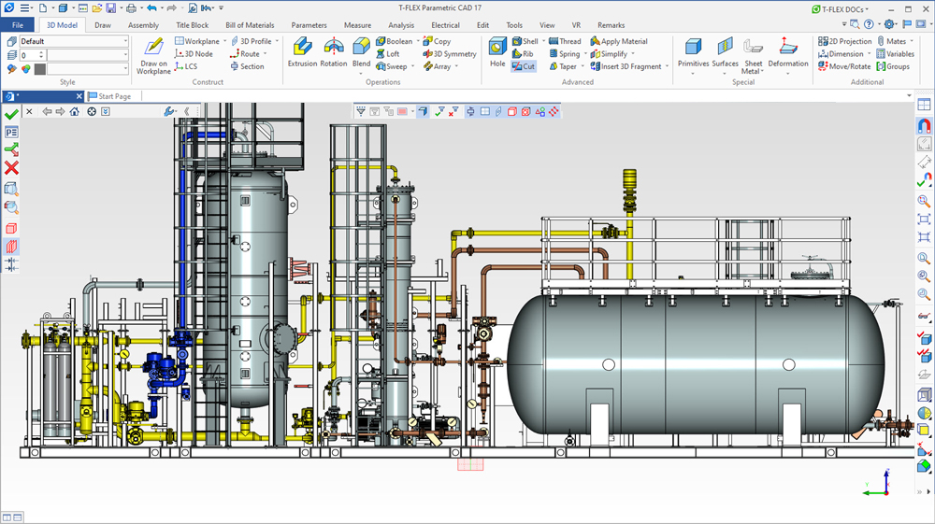Click the Loft operation
The width and height of the screenshot is (935, 524).
[387, 54]
